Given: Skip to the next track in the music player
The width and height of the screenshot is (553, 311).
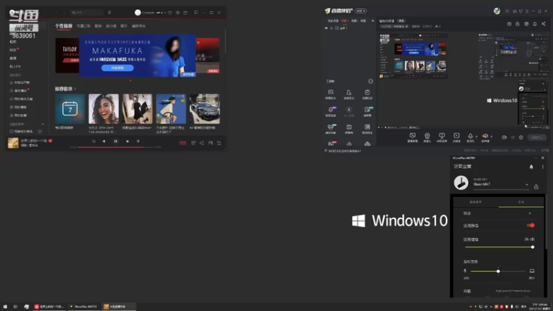Looking at the screenshot, I should (128, 141).
